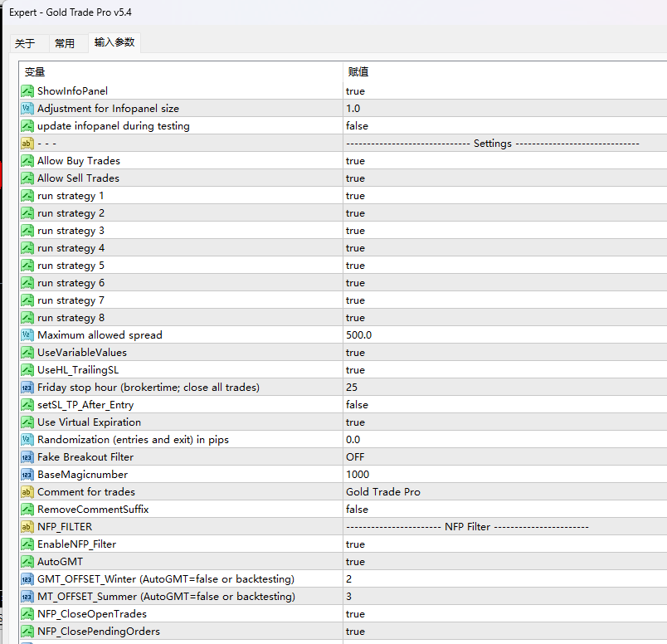Click the NFP_ClosePendingOrders icon
This screenshot has width=667, height=644.
coord(27,632)
